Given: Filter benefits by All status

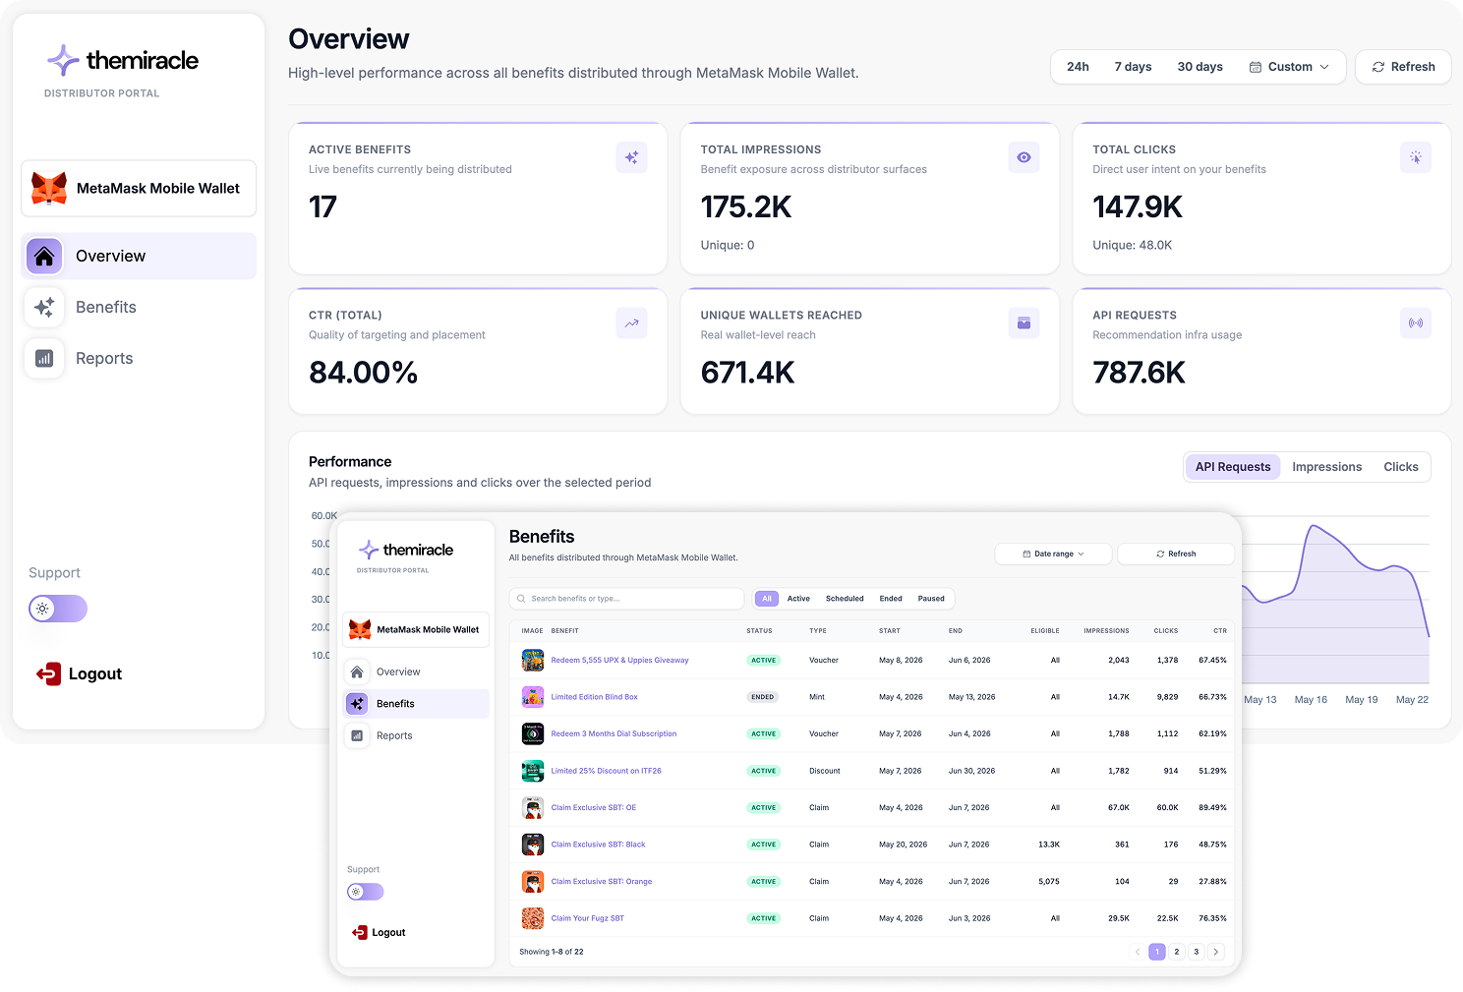Looking at the screenshot, I should pos(767,599).
